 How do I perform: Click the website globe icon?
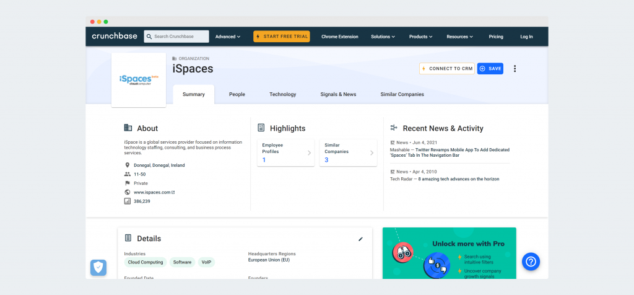(128, 192)
